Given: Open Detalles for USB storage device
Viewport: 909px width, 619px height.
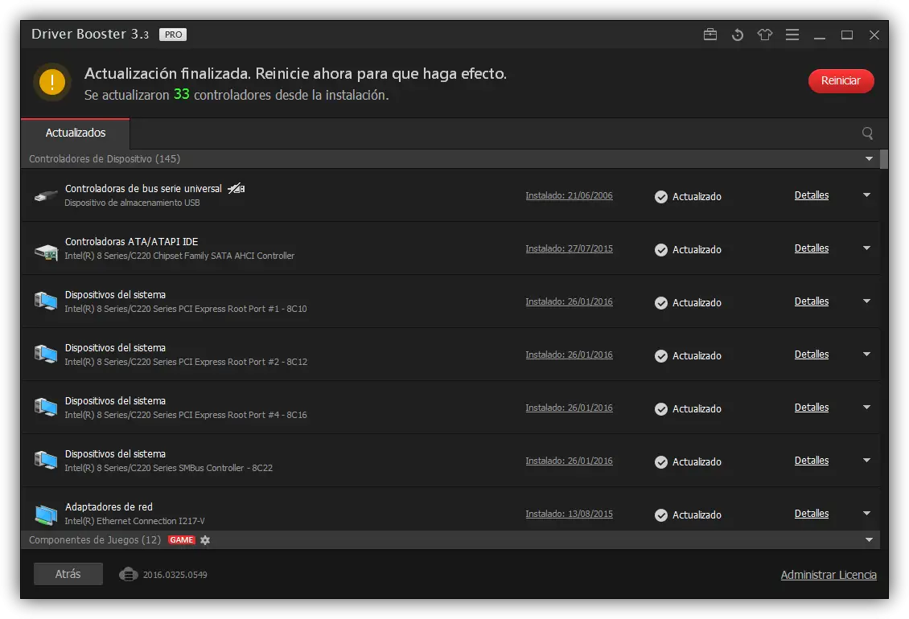Looking at the screenshot, I should click(812, 195).
